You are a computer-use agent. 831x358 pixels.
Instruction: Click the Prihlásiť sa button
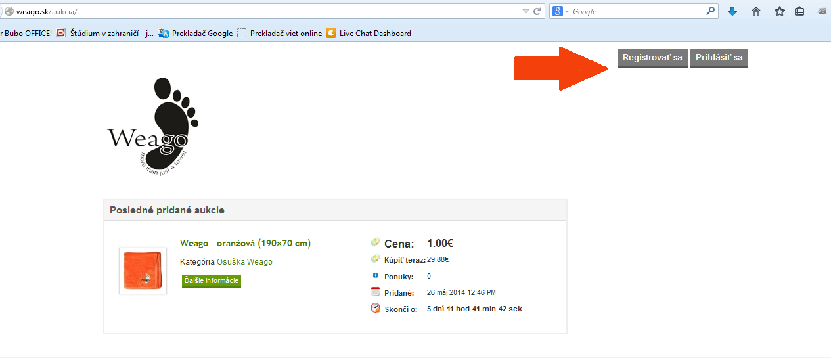click(719, 58)
